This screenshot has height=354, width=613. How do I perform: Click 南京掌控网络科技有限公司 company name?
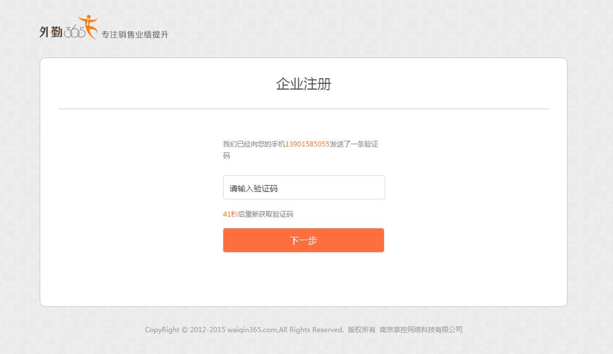pos(421,330)
